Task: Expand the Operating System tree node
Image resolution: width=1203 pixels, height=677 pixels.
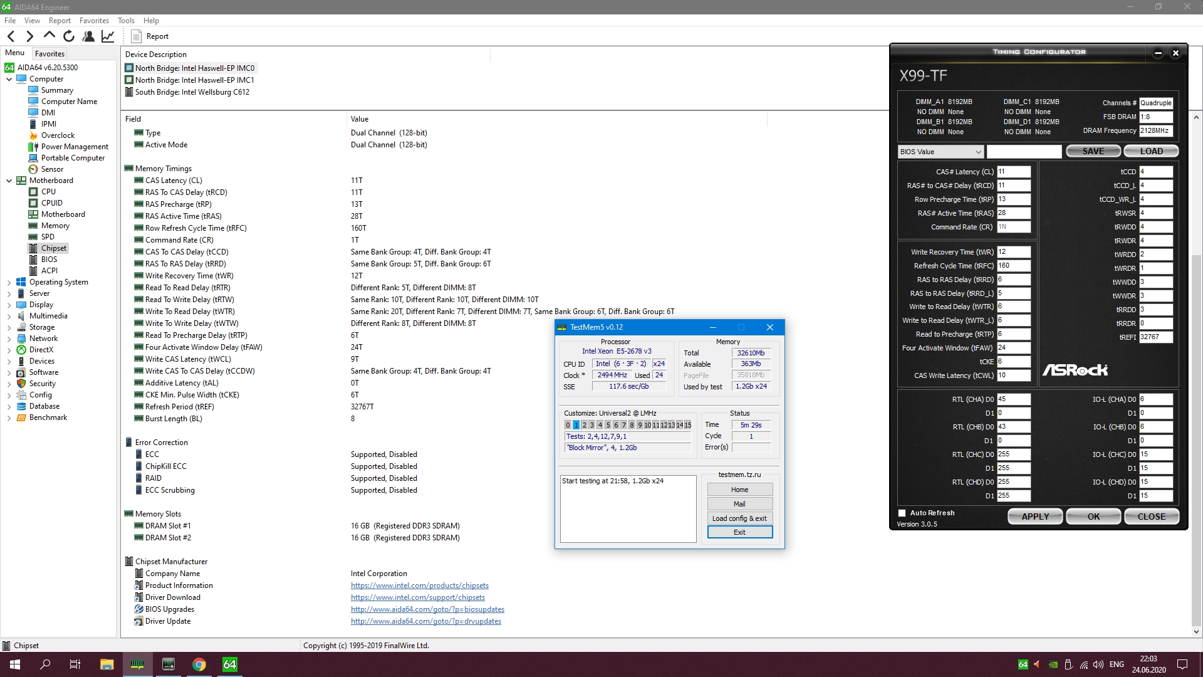Action: click(9, 282)
